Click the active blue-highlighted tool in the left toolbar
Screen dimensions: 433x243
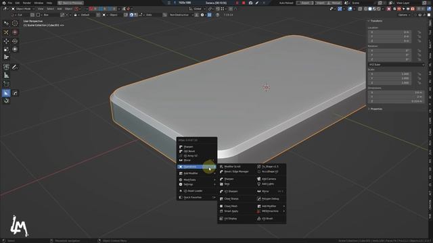6,93
